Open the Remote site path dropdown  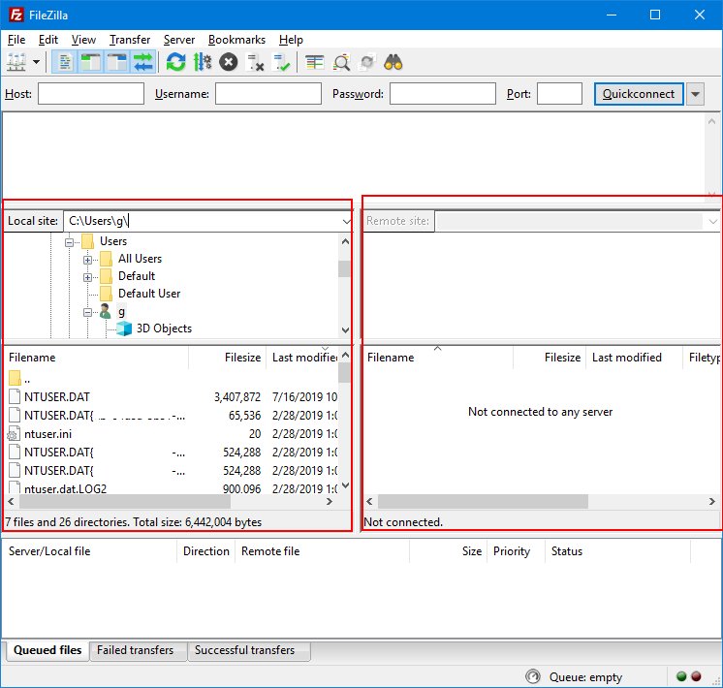click(x=713, y=222)
